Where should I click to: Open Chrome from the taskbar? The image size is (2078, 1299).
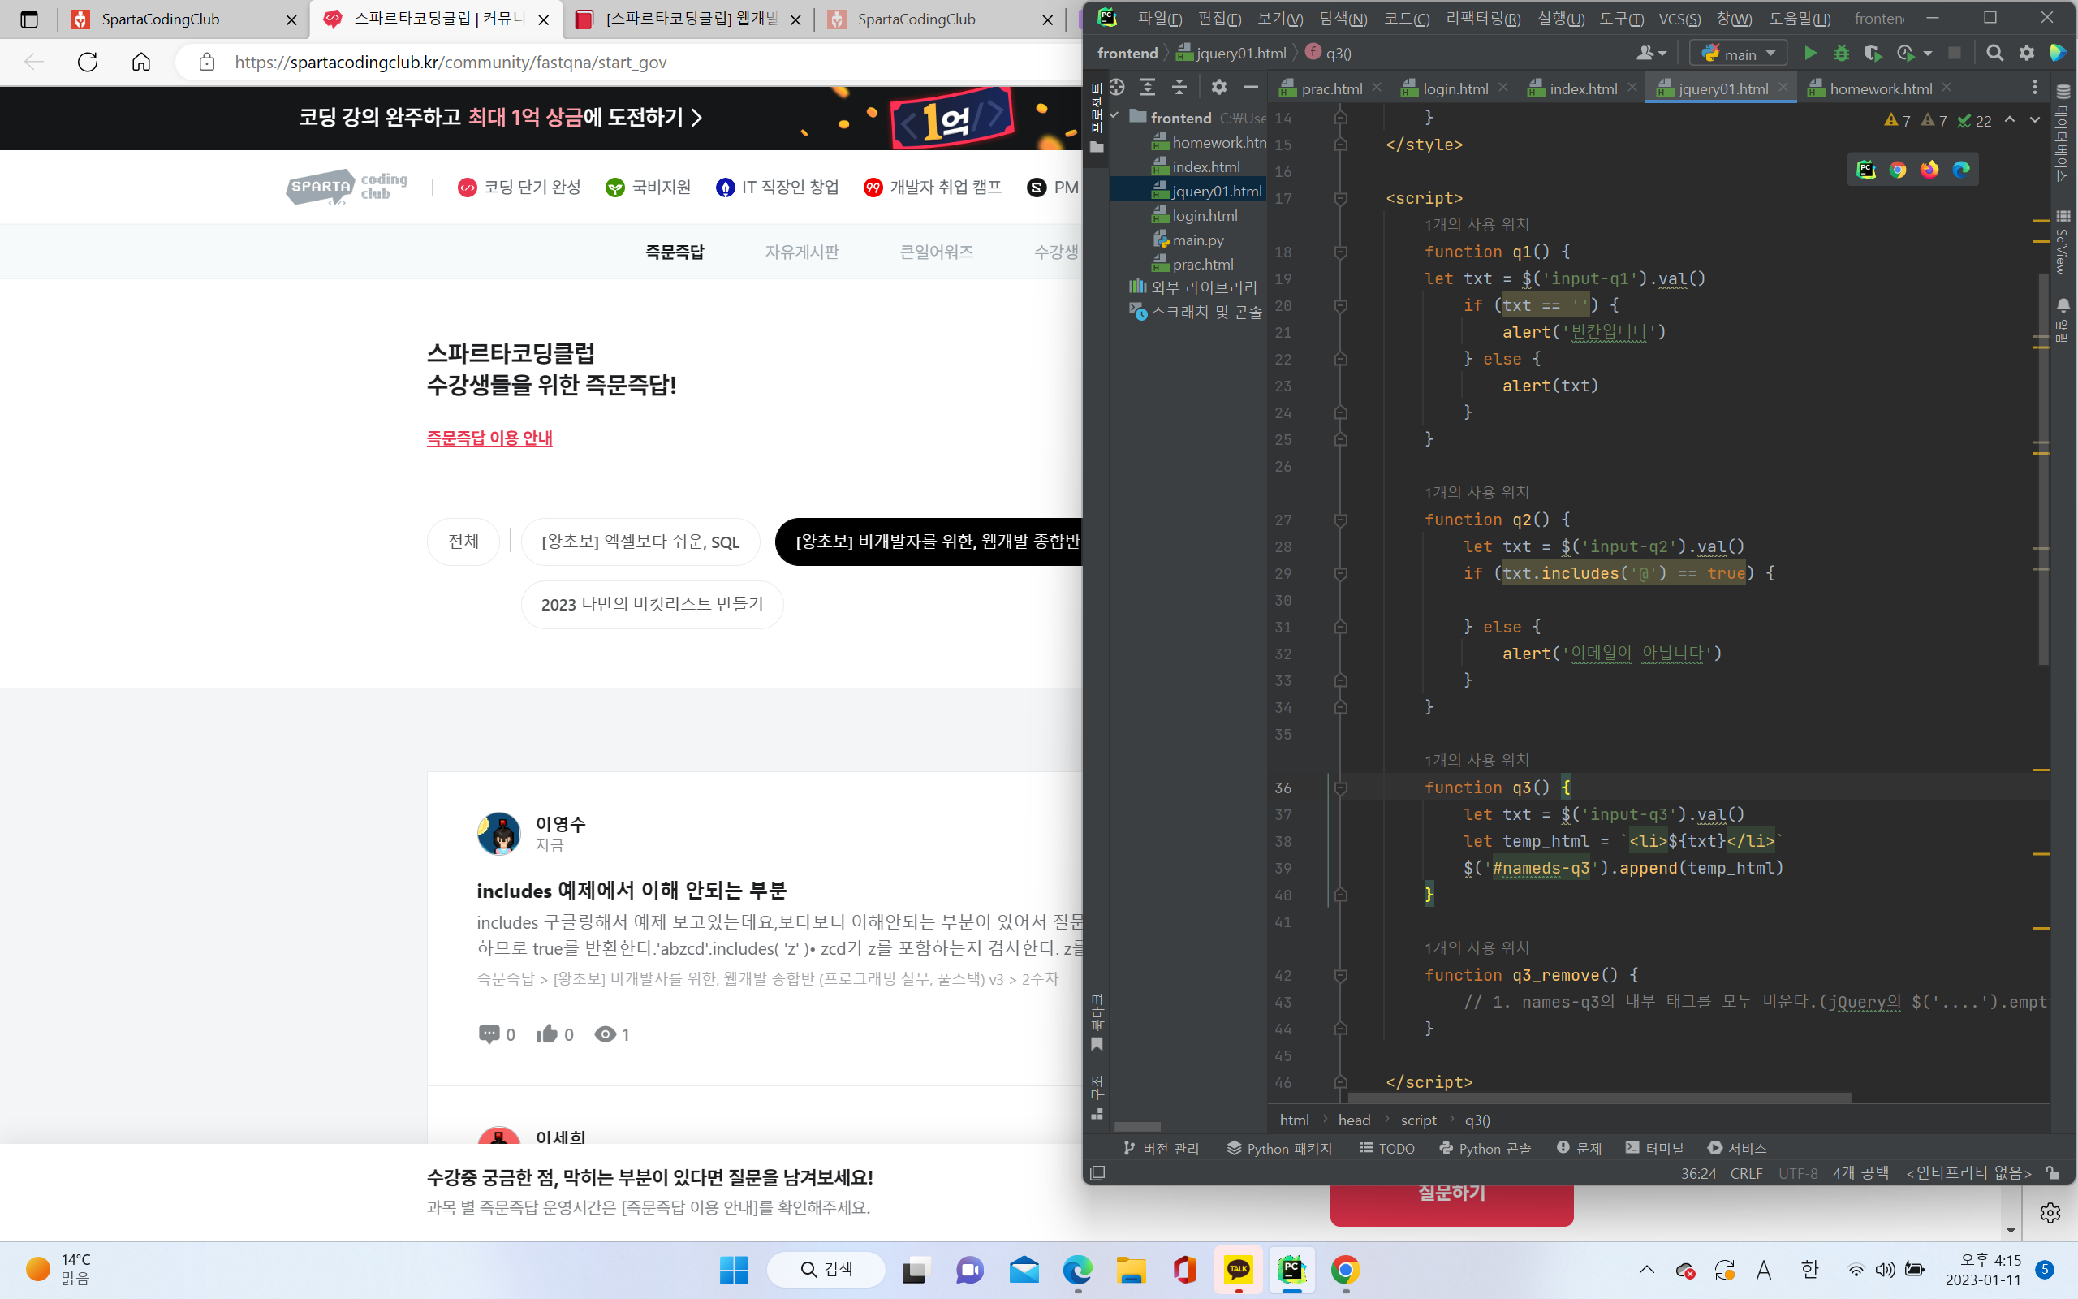click(1345, 1270)
